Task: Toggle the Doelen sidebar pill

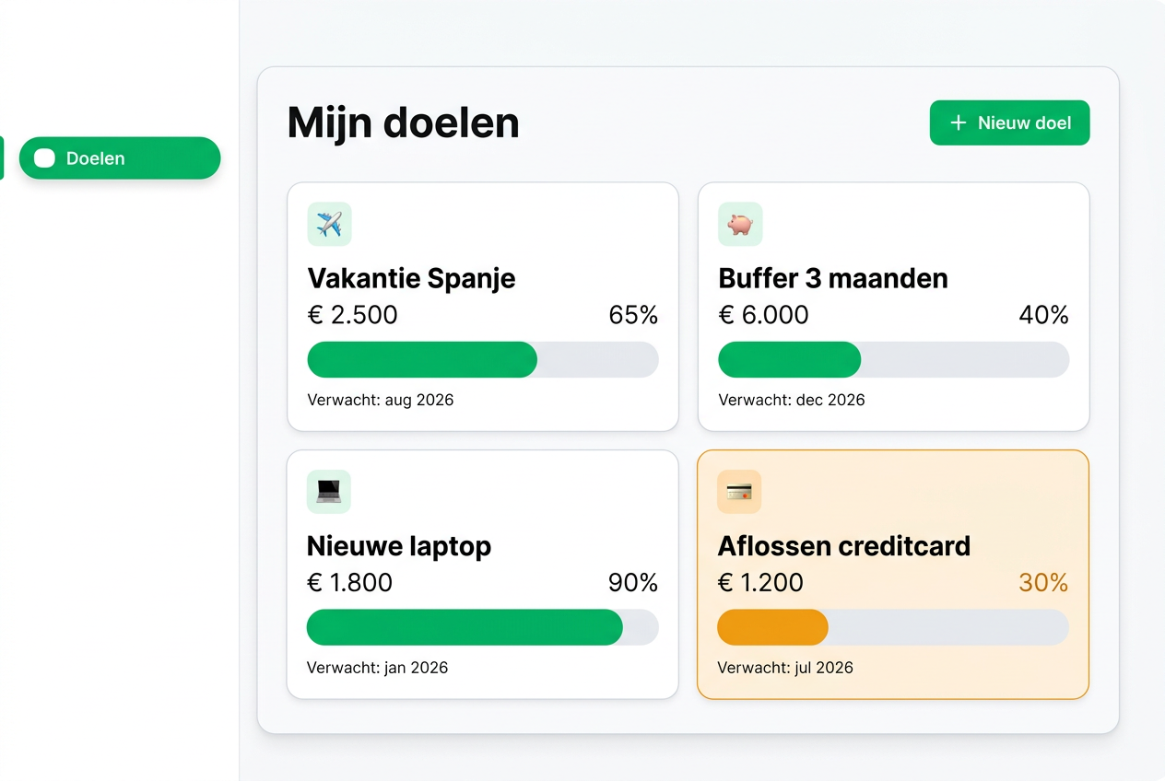Action: point(119,157)
